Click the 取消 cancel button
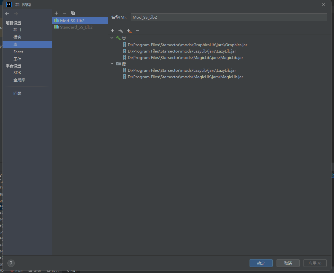The image size is (334, 273). (x=288, y=263)
